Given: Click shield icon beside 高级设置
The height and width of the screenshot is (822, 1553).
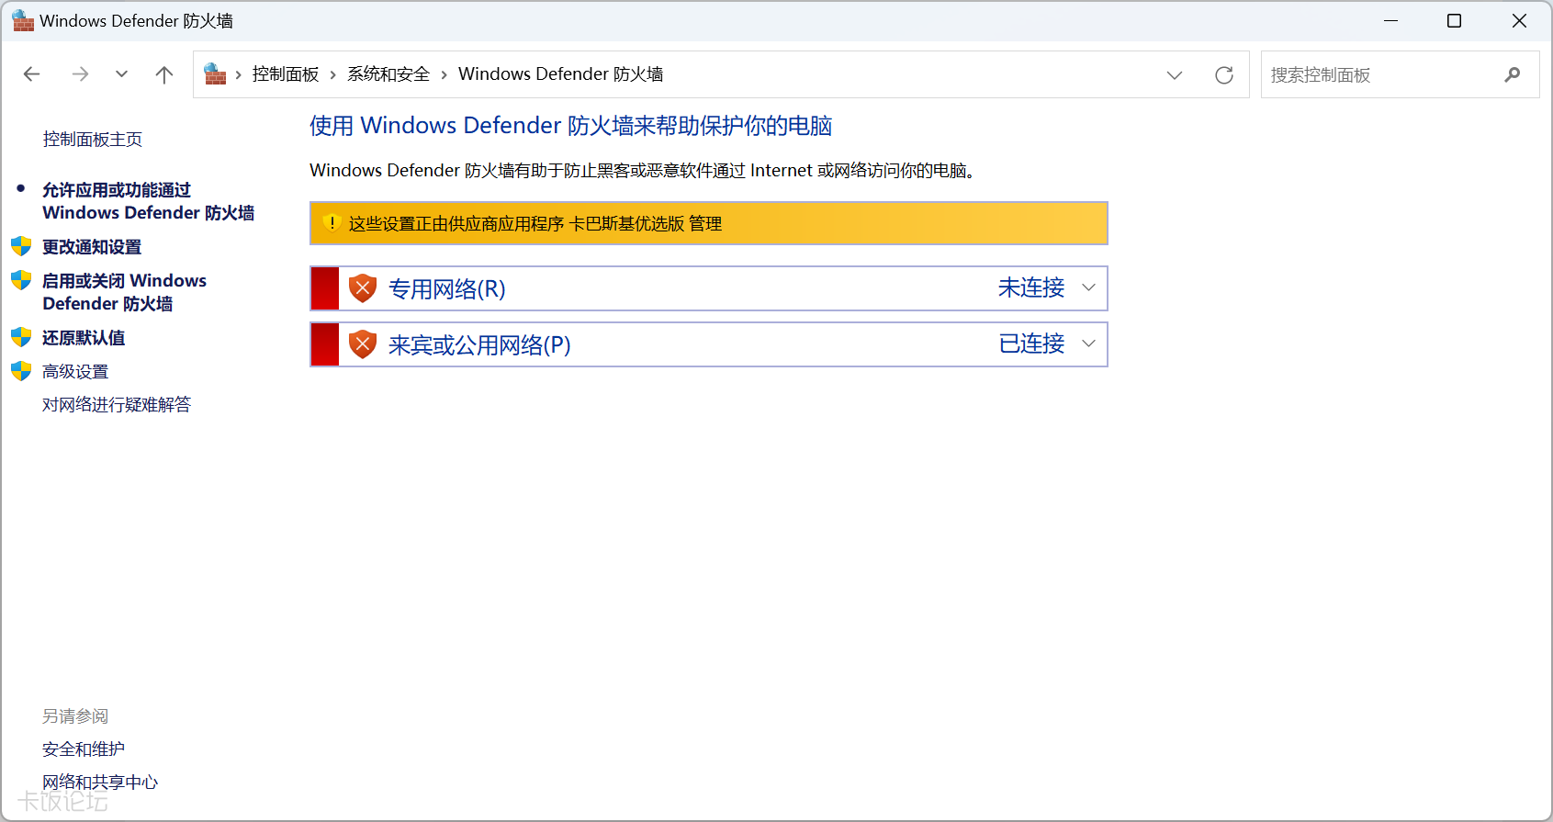Looking at the screenshot, I should pos(21,371).
